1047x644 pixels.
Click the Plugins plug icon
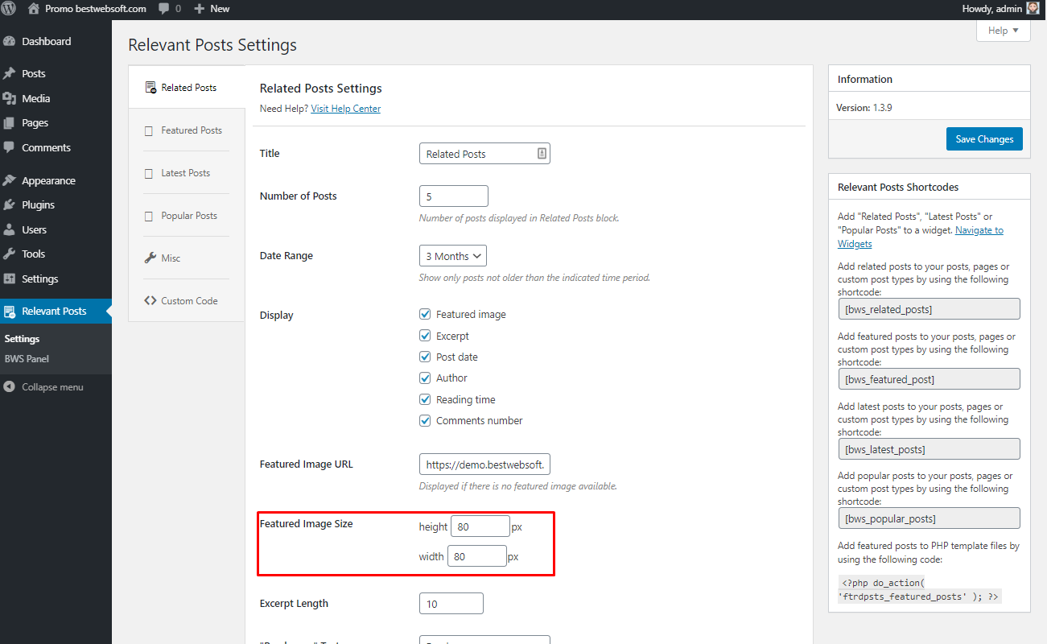click(x=10, y=205)
